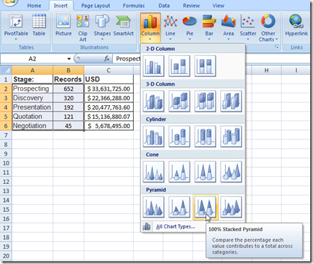Select the cell containing 320
The width and height of the screenshot is (313, 264).
point(68,98)
